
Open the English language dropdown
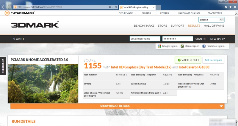(211, 20)
